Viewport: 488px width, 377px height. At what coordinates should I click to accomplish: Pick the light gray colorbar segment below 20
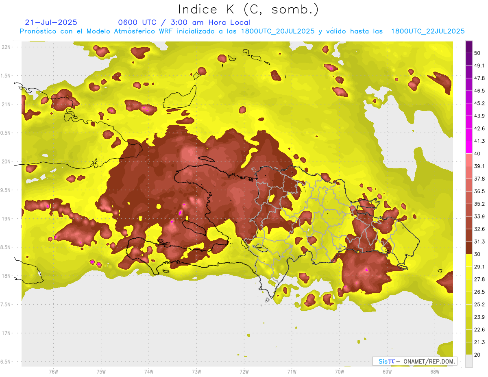pos(469,361)
